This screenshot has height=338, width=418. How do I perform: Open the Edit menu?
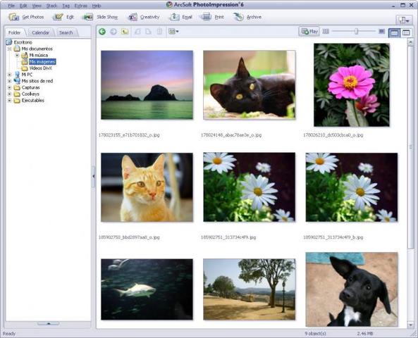tap(23, 6)
